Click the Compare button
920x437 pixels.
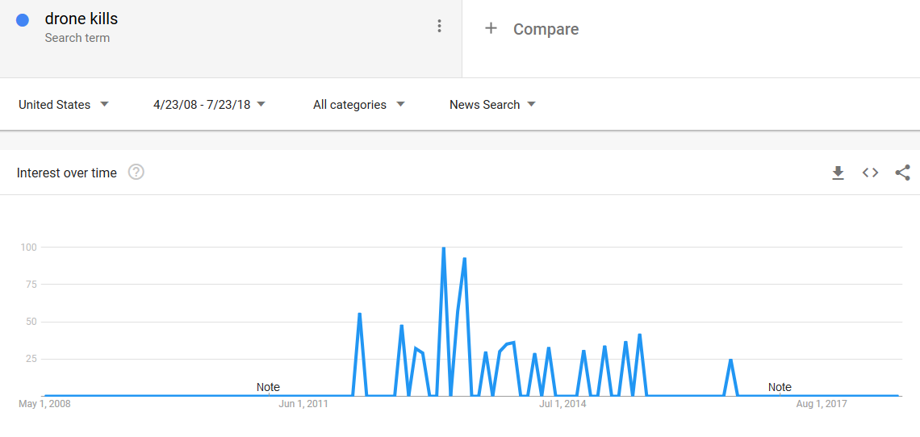546,29
